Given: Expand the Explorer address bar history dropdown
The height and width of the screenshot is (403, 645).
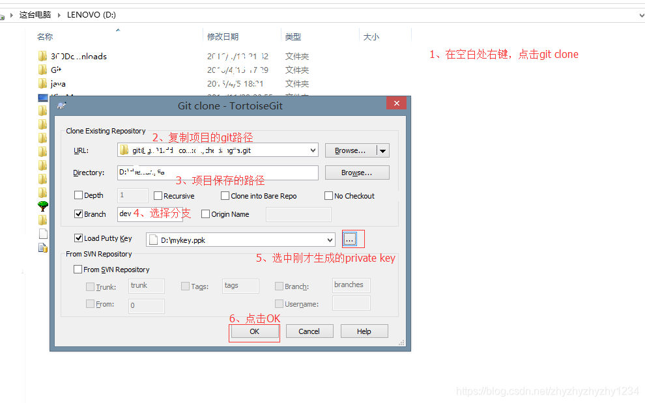Looking at the screenshot, I should click(x=641, y=15).
